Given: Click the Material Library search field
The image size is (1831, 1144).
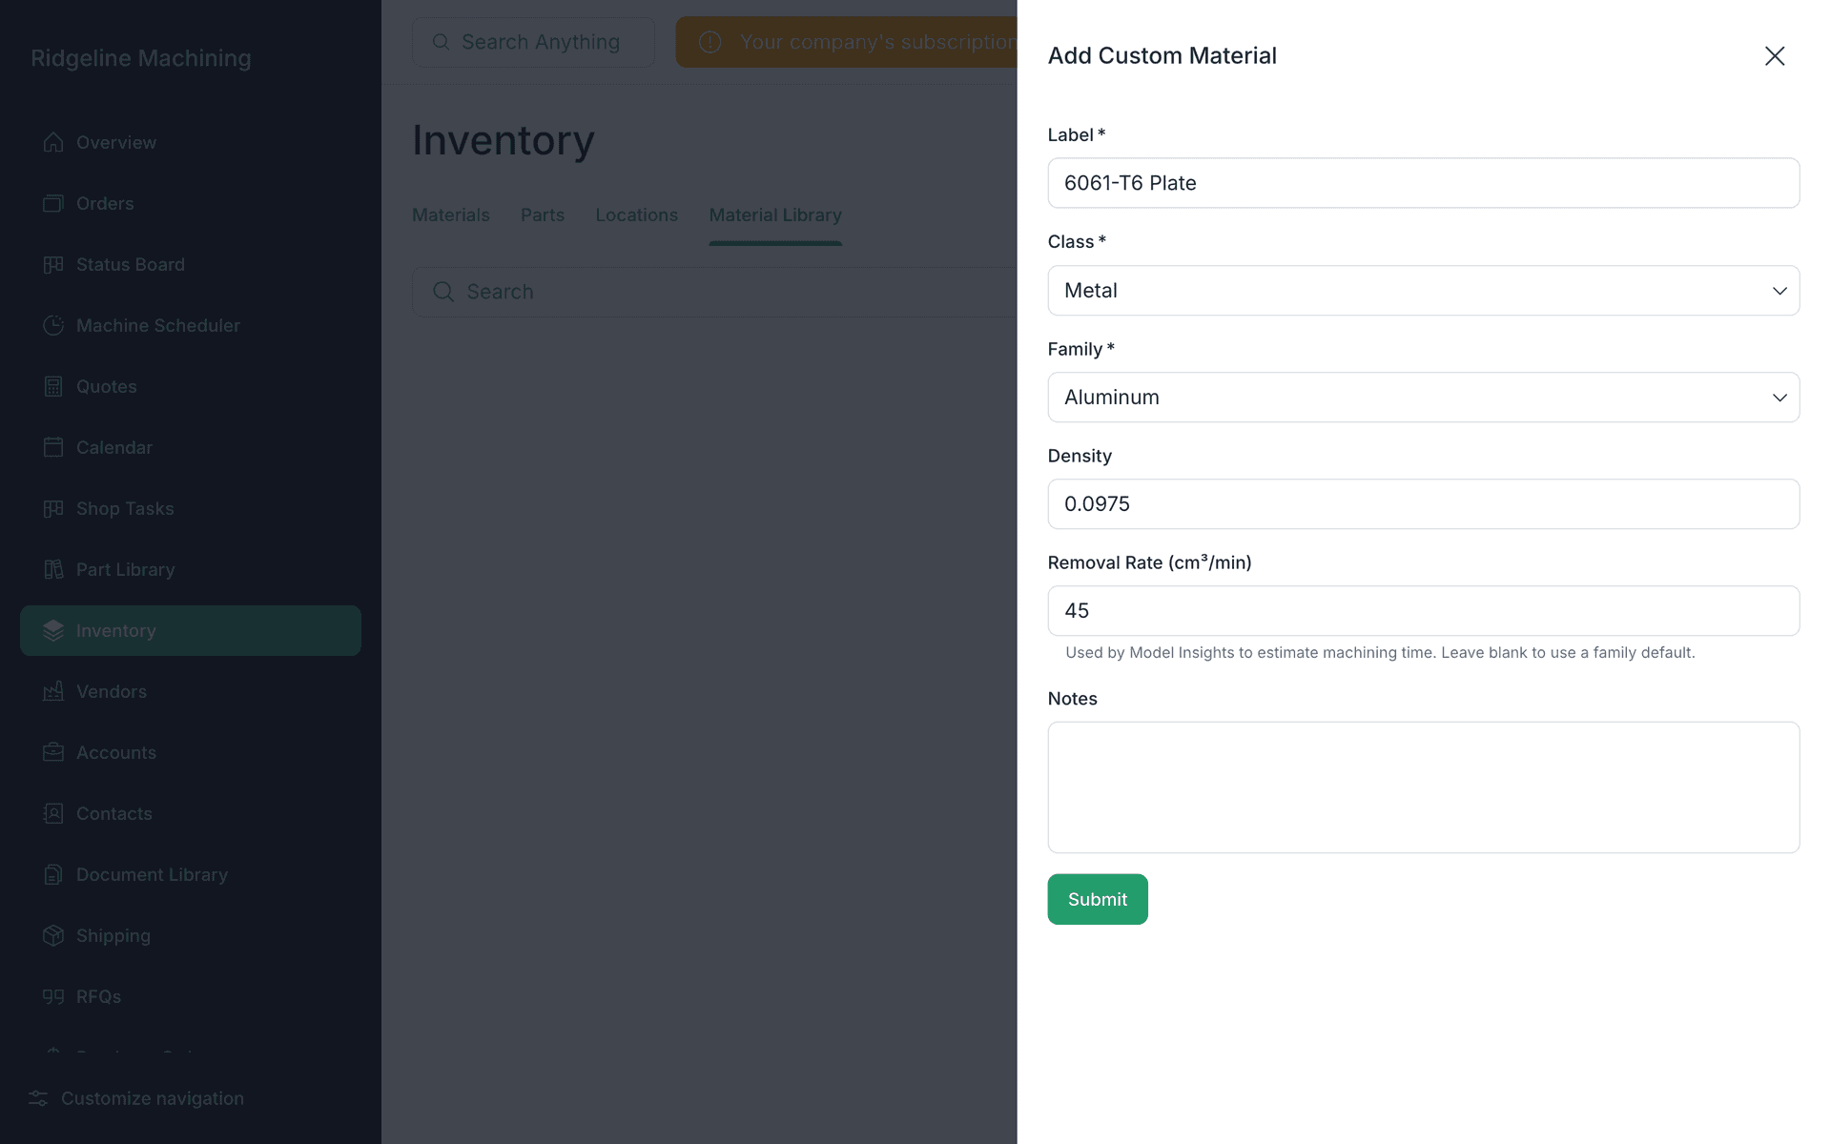Looking at the screenshot, I should click(x=714, y=292).
